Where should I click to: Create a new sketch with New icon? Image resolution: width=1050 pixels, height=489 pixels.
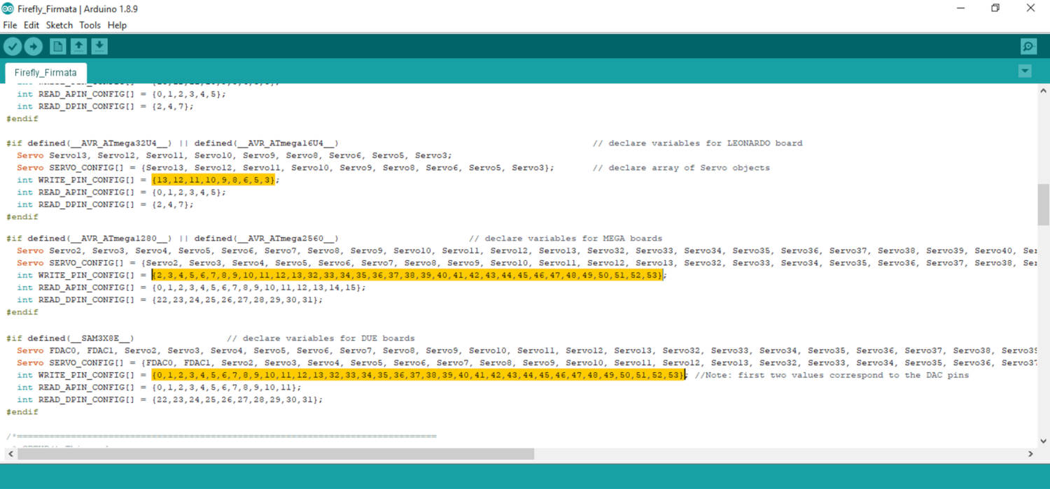click(57, 46)
